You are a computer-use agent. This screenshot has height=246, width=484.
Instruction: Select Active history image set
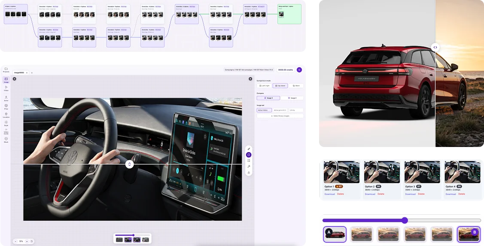pyautogui.click(x=264, y=110)
